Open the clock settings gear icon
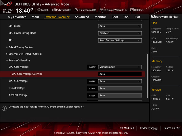This screenshot has height=136, width=182. [x=32, y=9]
